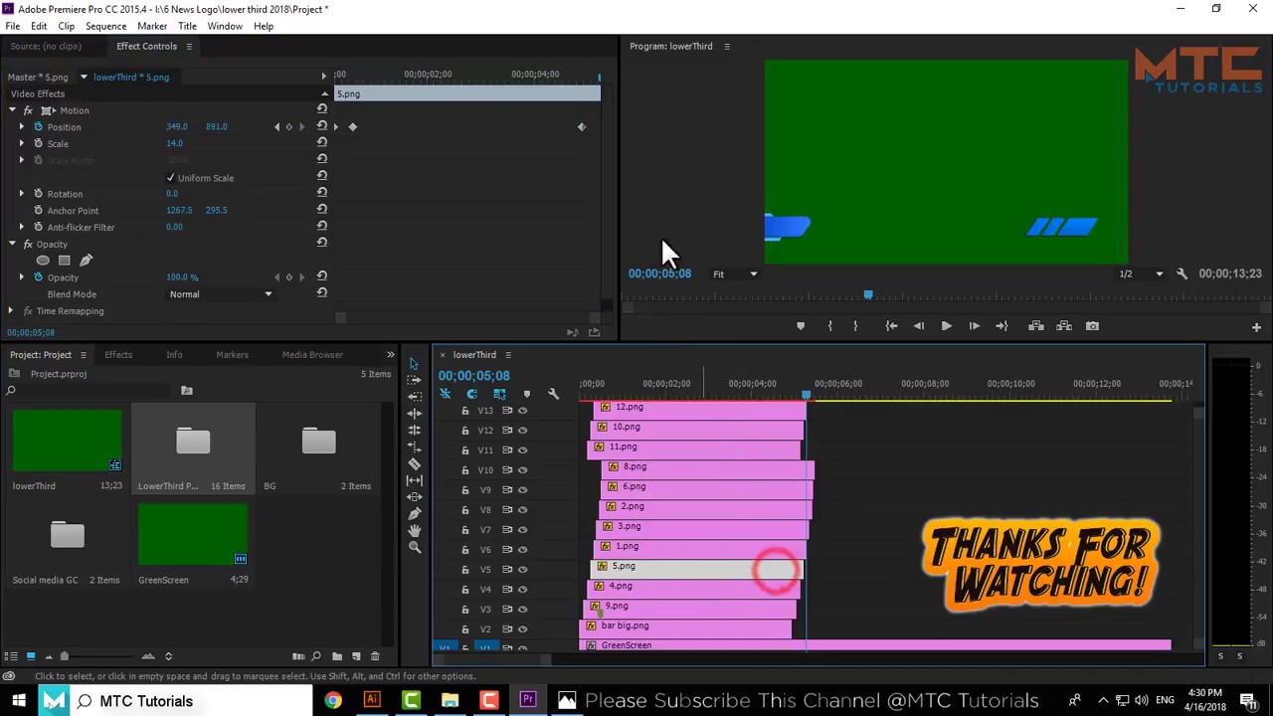Image resolution: width=1273 pixels, height=716 pixels.
Task: Collapse the Opacity effect group
Action: coord(12,244)
